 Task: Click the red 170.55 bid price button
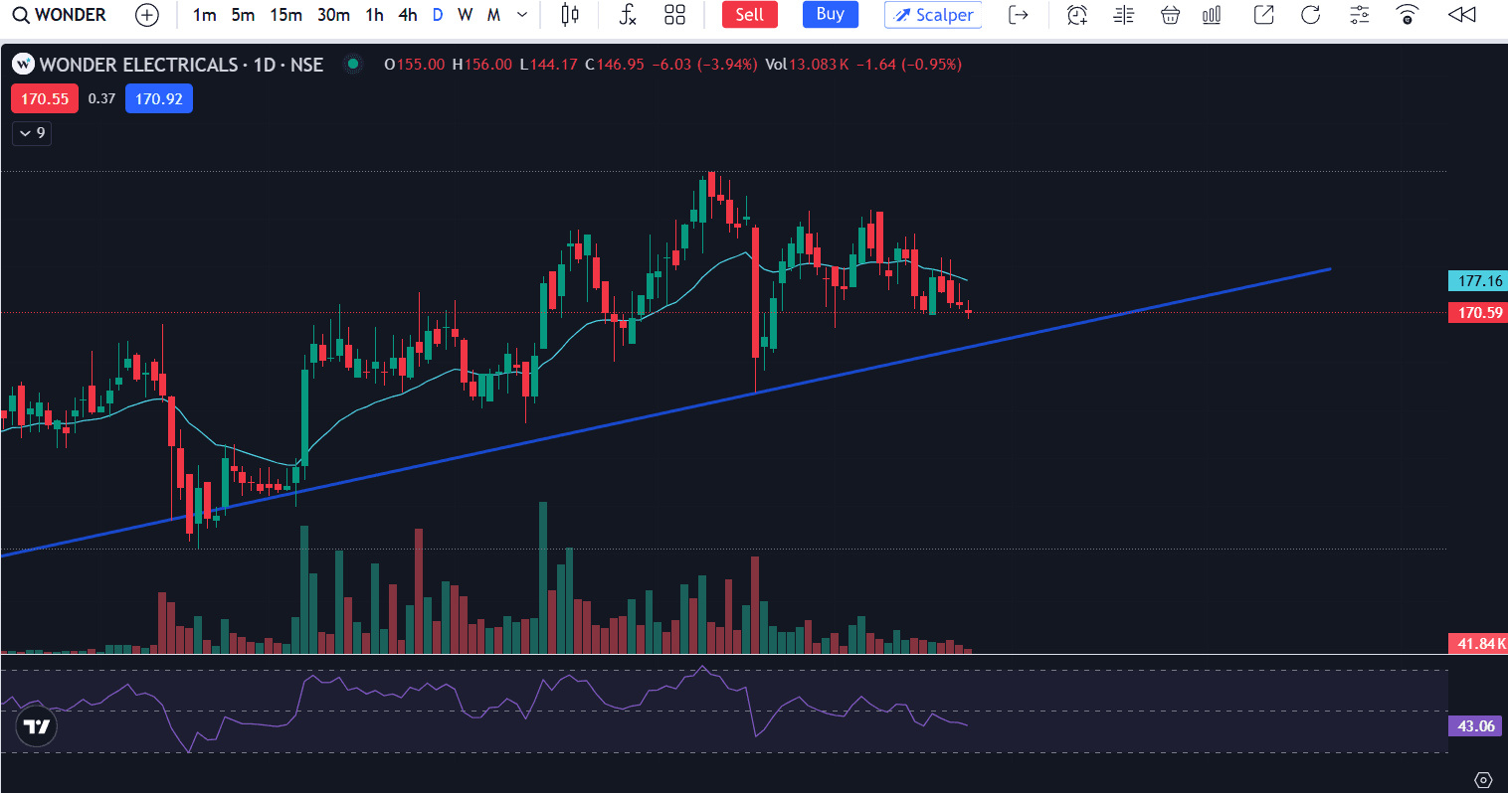(x=45, y=99)
